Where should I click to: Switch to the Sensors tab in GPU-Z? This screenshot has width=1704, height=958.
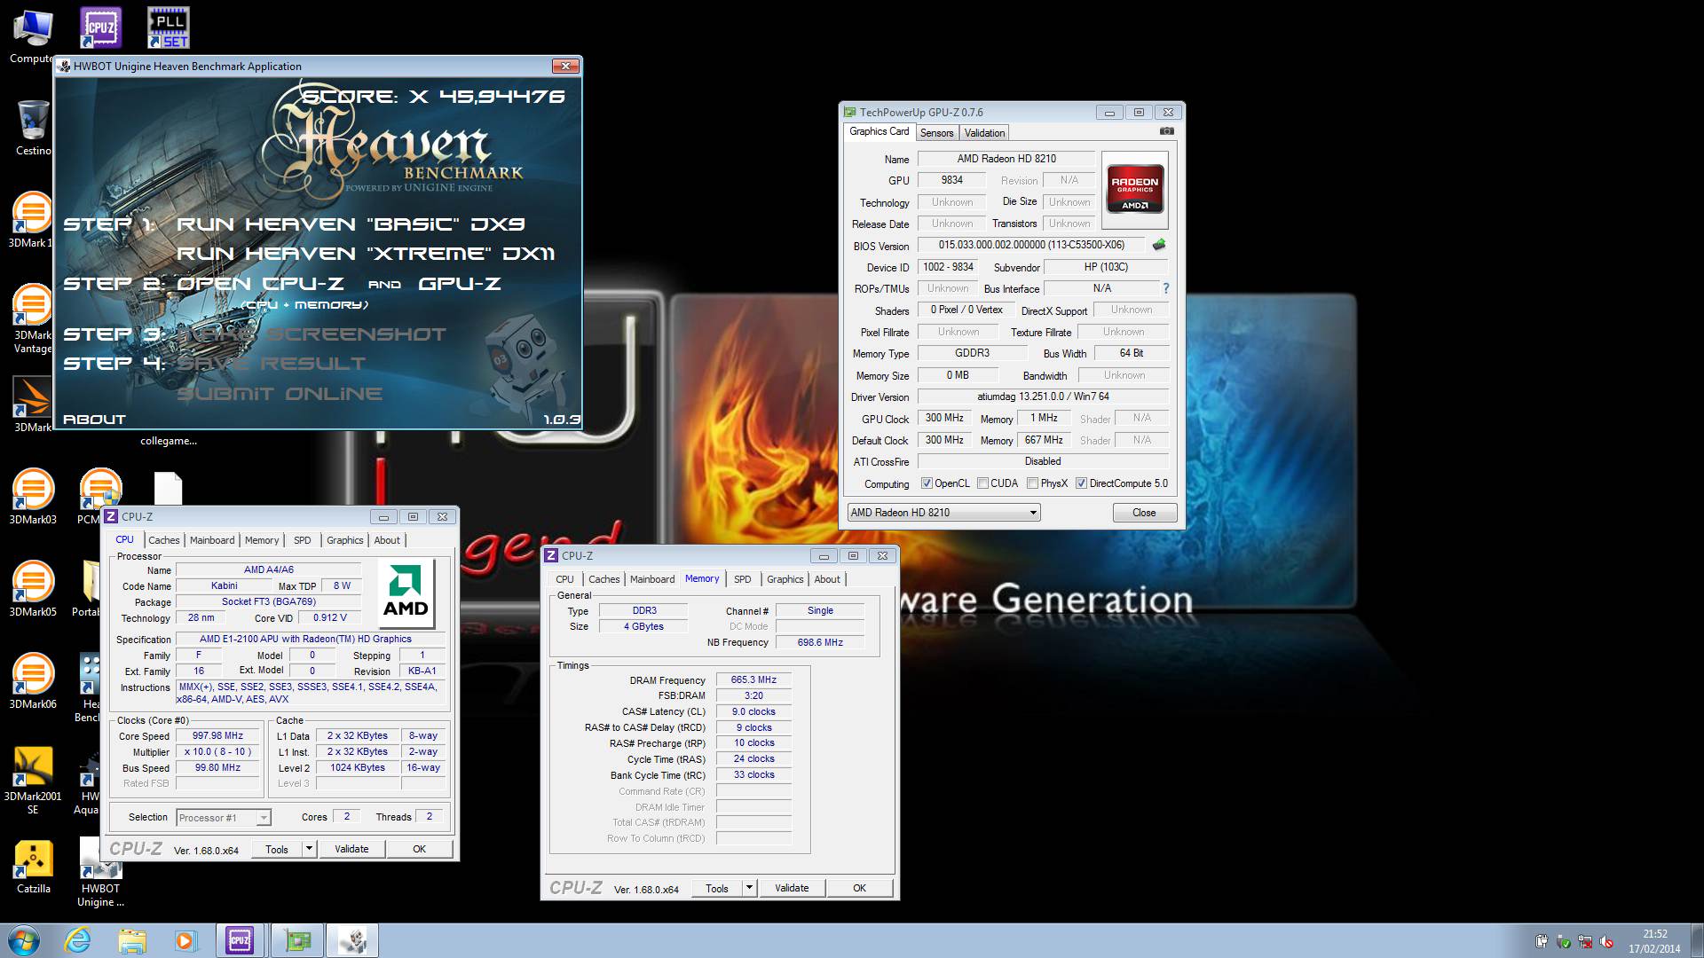click(x=936, y=133)
